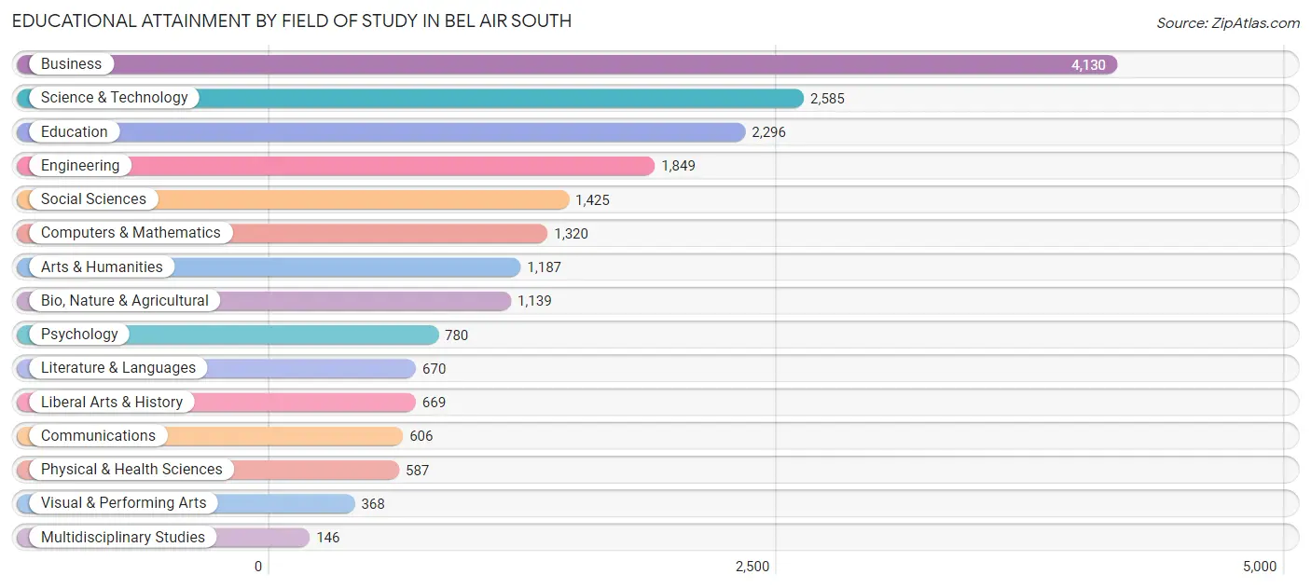Click the purple Business bar

click(567, 64)
